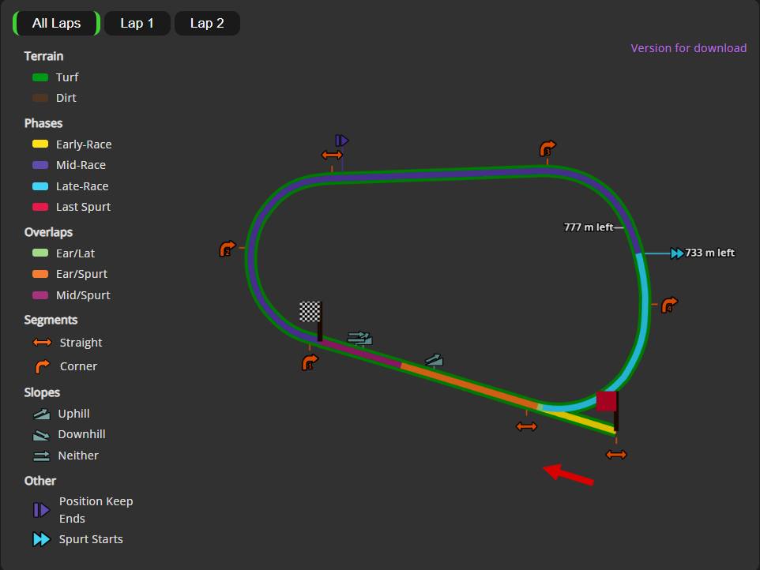This screenshot has height=570, width=760.
Task: Select the Mid-Race purple legend swatch
Action: 40,165
